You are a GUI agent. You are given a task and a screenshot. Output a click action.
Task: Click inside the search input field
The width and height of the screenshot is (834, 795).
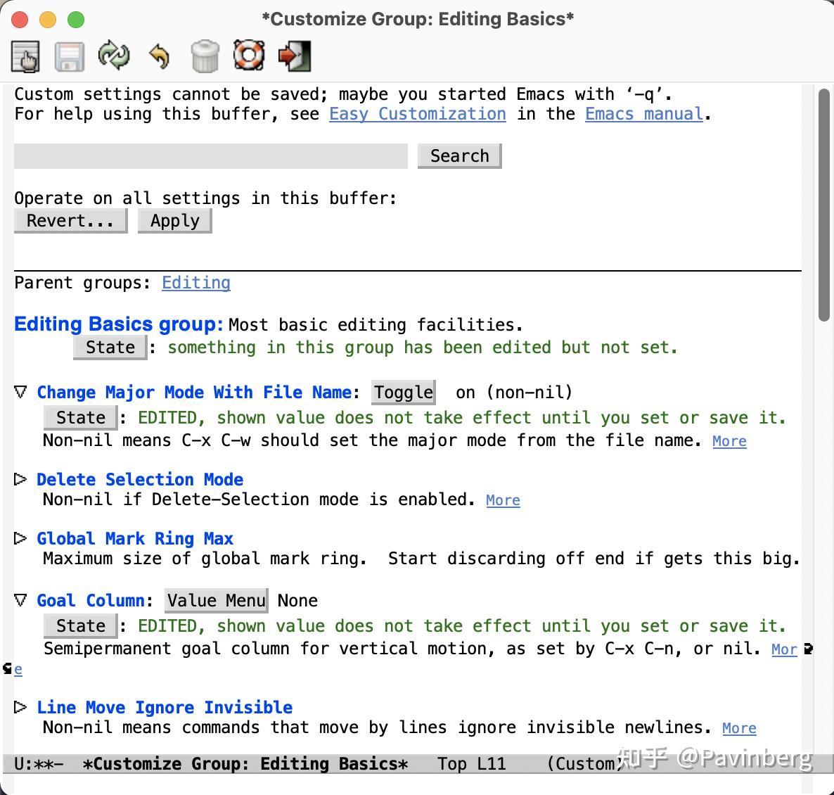point(210,156)
